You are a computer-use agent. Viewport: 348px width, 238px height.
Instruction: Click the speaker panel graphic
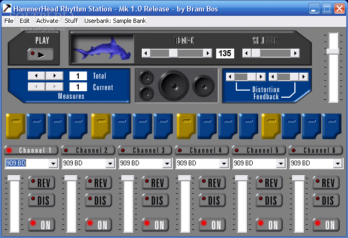click(176, 86)
